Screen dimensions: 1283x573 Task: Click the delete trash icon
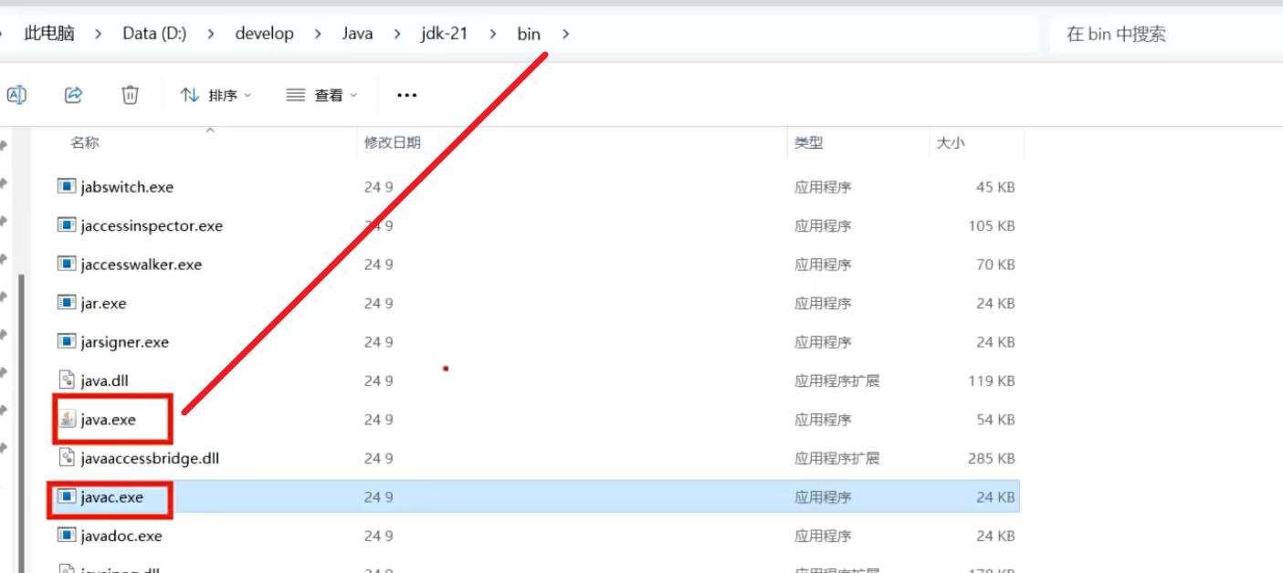point(131,95)
